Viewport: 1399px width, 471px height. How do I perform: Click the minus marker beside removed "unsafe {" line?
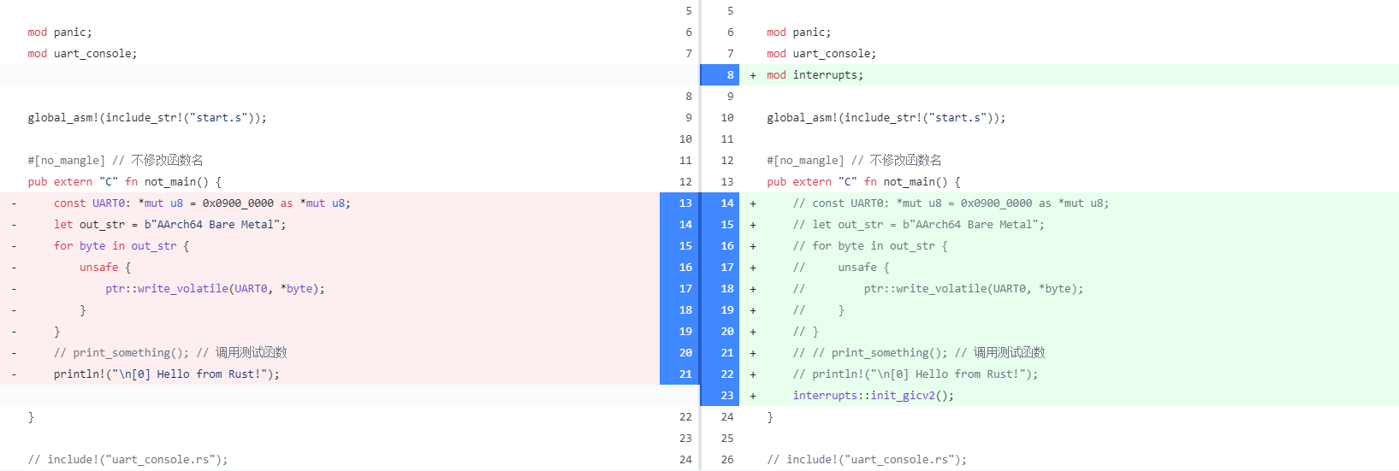point(14,268)
